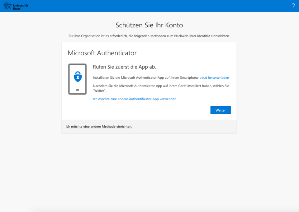This screenshot has width=299, height=212.
Task: Click the "Installieren Sie die Microsoft Authenticator-App" sentence
Action: coord(146,78)
